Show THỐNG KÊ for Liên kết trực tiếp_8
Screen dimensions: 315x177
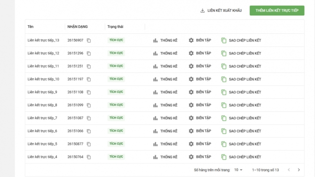[165, 105]
